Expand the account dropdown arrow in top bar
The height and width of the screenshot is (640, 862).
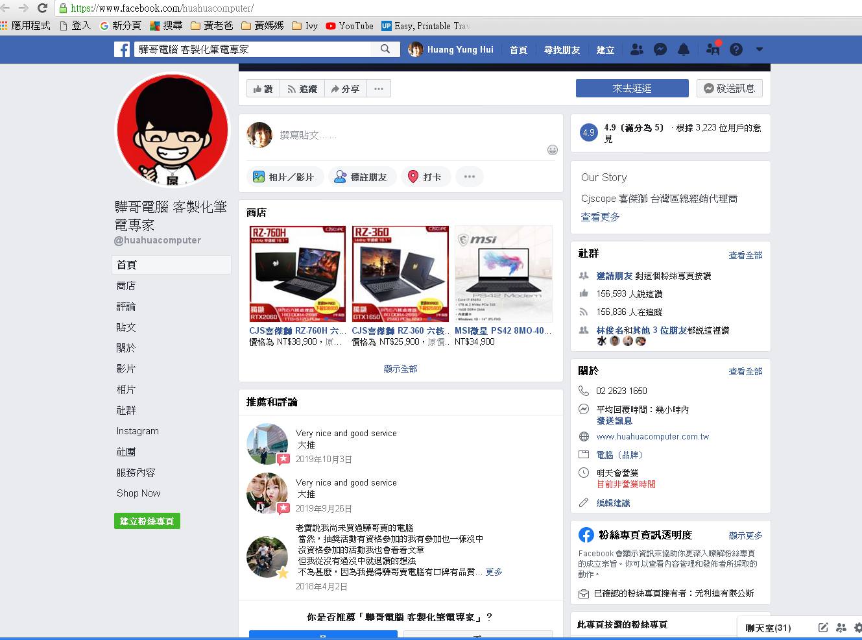(x=760, y=49)
